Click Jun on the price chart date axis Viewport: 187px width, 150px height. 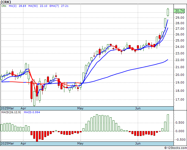138,108
